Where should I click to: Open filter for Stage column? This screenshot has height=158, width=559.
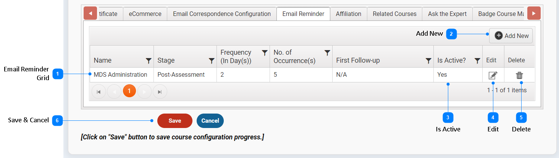tap(211, 60)
